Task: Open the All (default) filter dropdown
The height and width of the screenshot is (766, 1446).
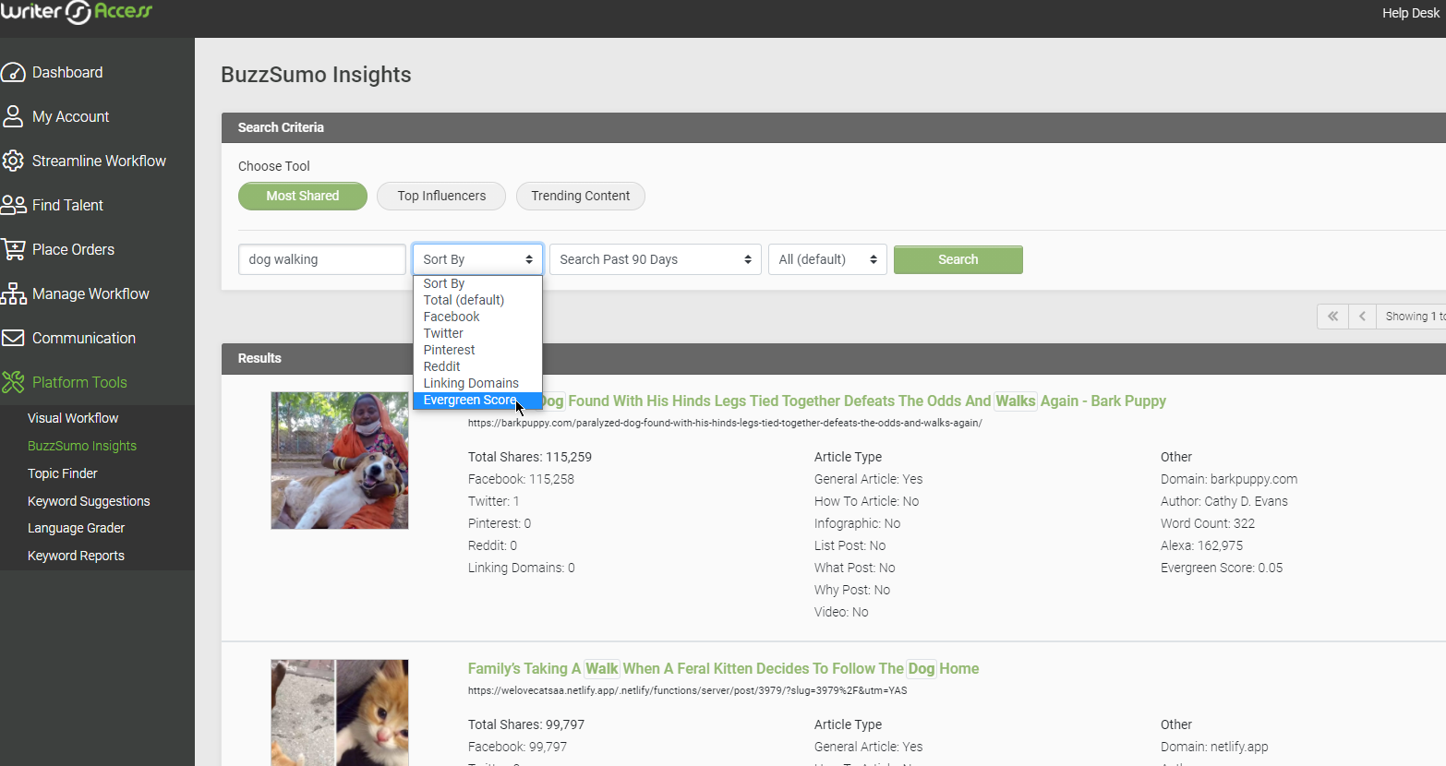Action: [827, 259]
